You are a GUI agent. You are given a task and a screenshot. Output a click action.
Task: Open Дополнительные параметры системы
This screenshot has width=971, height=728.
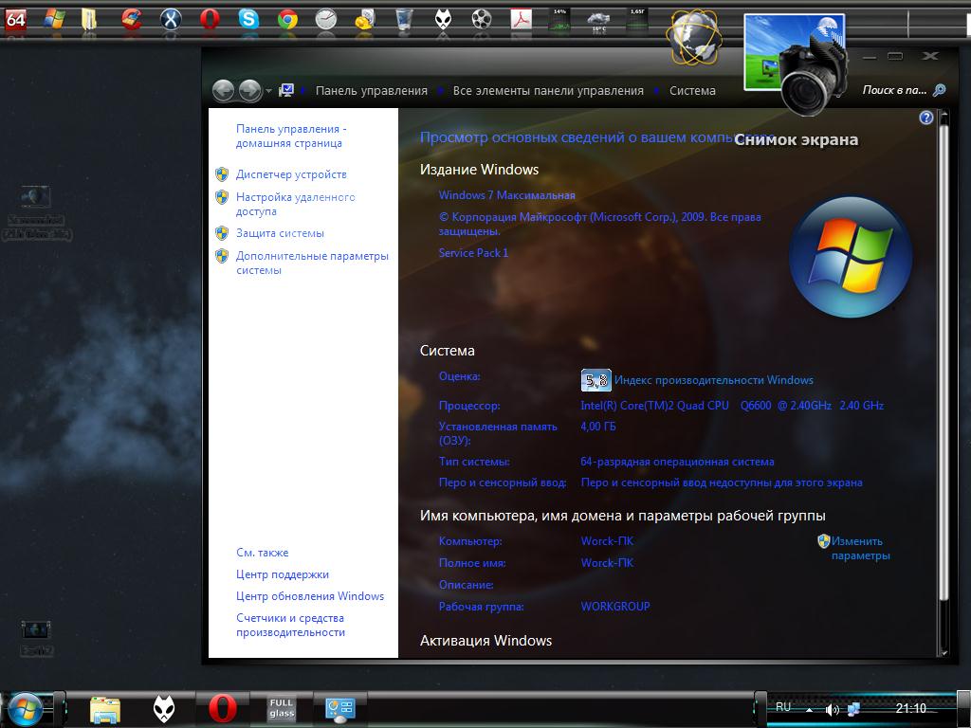pos(312,263)
